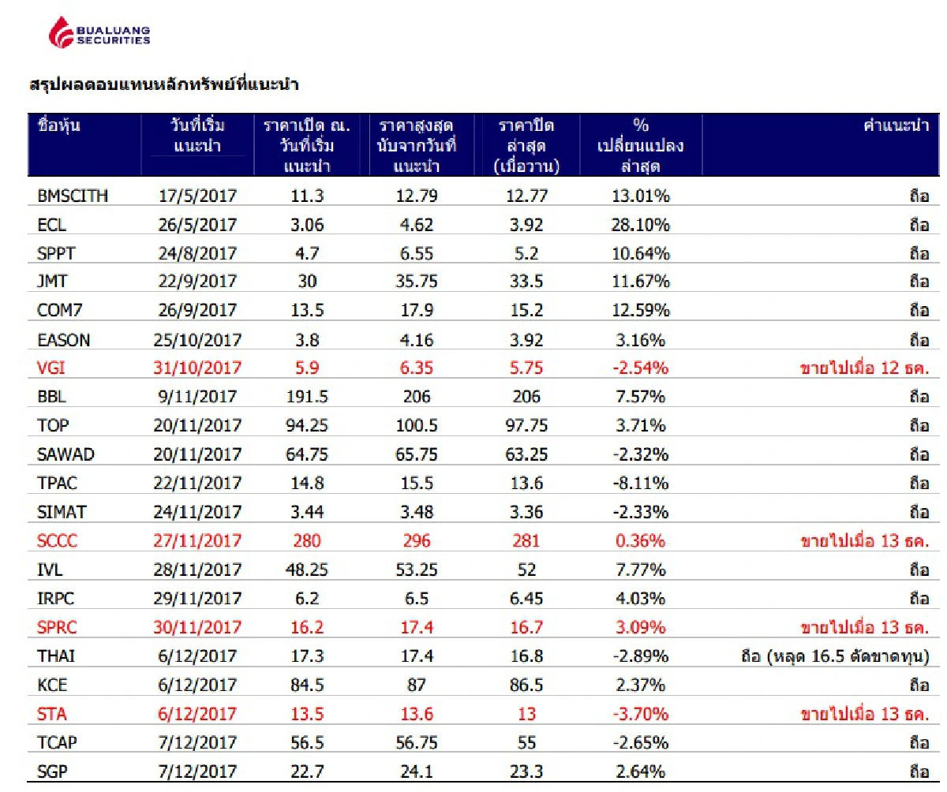The image size is (947, 792).
Task: Click the ECL percent change 28.10%
Action: 640,225
